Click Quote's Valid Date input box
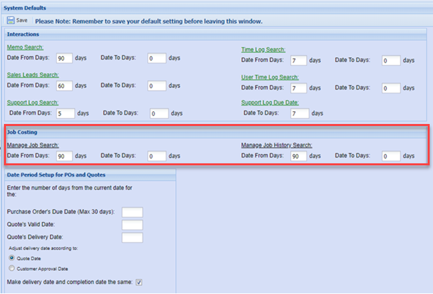Viewport: 433px width, 294px height. pyautogui.click(x=133, y=225)
